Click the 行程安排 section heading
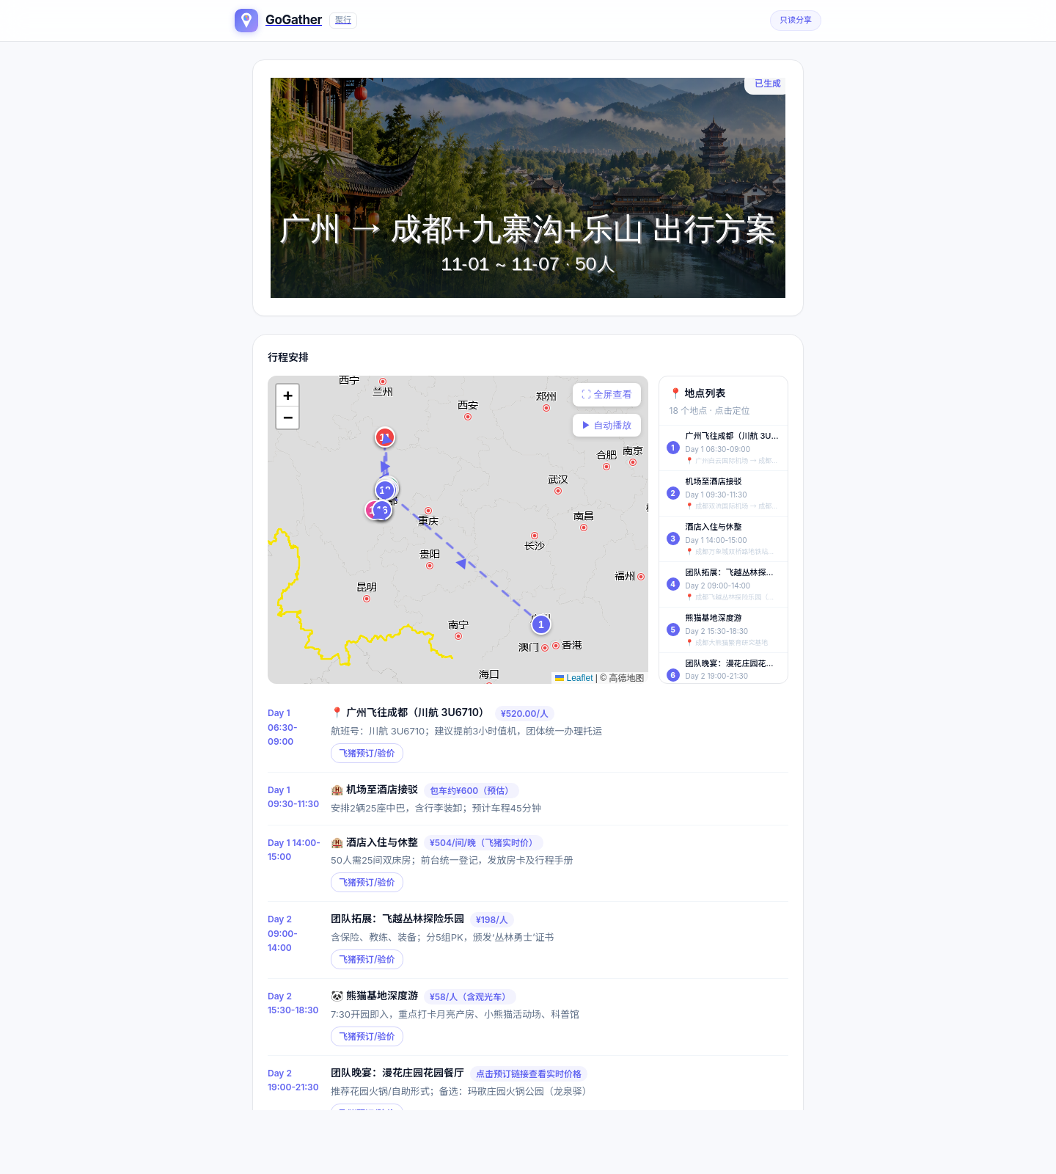Viewport: 1056px width, 1174px height. pyautogui.click(x=288, y=357)
